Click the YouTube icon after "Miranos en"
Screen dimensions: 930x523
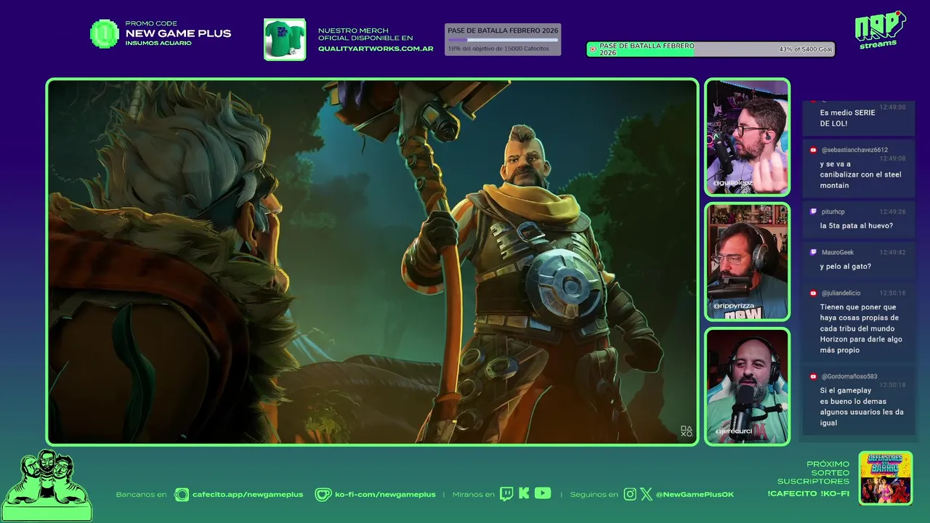(543, 493)
